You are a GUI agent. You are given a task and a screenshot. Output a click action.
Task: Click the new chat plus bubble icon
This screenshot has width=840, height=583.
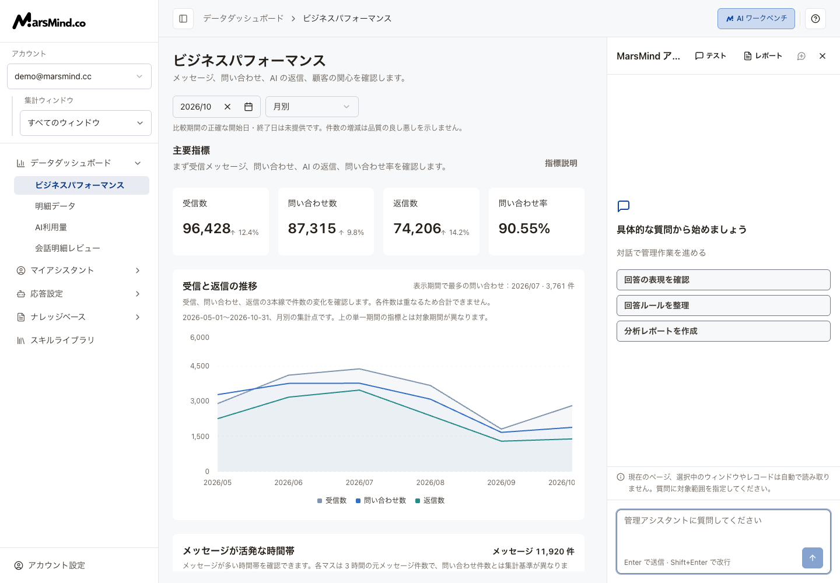[801, 56]
